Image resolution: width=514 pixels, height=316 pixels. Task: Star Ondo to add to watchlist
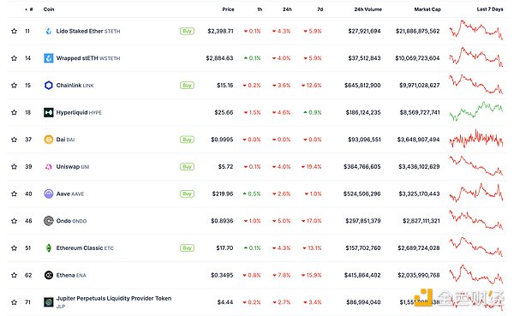pyautogui.click(x=14, y=221)
